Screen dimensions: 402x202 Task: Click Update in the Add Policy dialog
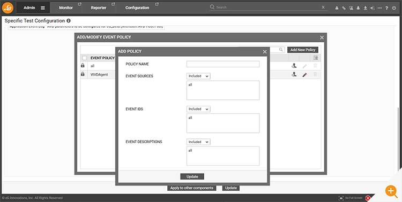192,177
